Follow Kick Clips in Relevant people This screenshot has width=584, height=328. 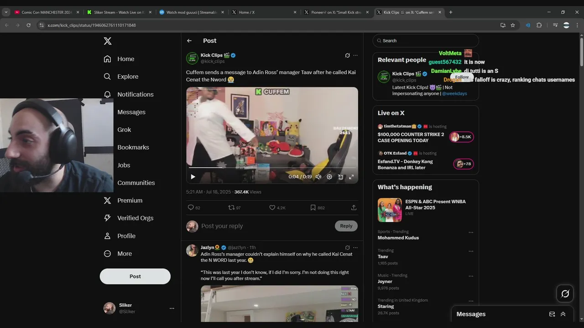(462, 77)
